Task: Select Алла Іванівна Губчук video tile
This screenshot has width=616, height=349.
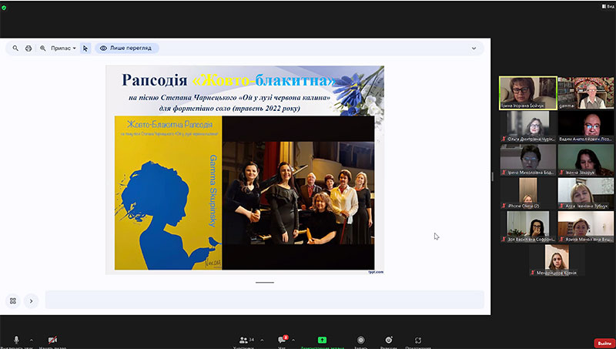Action: coord(586,193)
